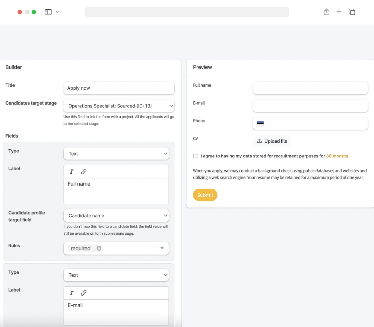Viewport: 374px width, 327px height.
Task: Click the Estonian flag in the Phone field
Action: pos(260,123)
